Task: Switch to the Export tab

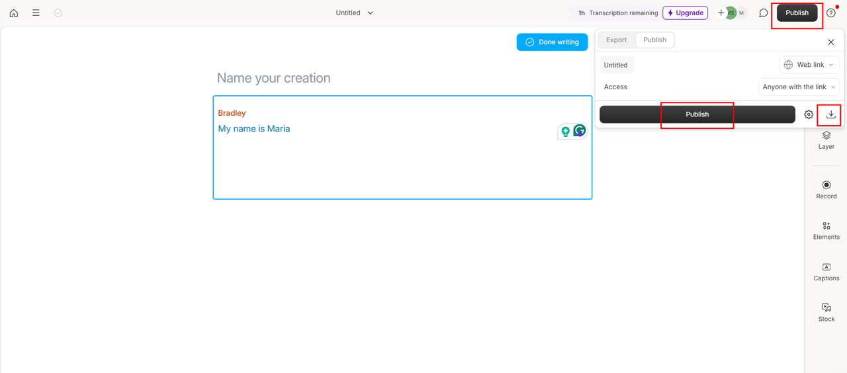Action: coord(616,40)
